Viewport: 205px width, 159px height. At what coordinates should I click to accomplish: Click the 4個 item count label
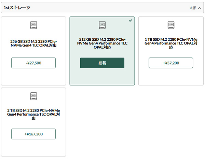pos(193,8)
